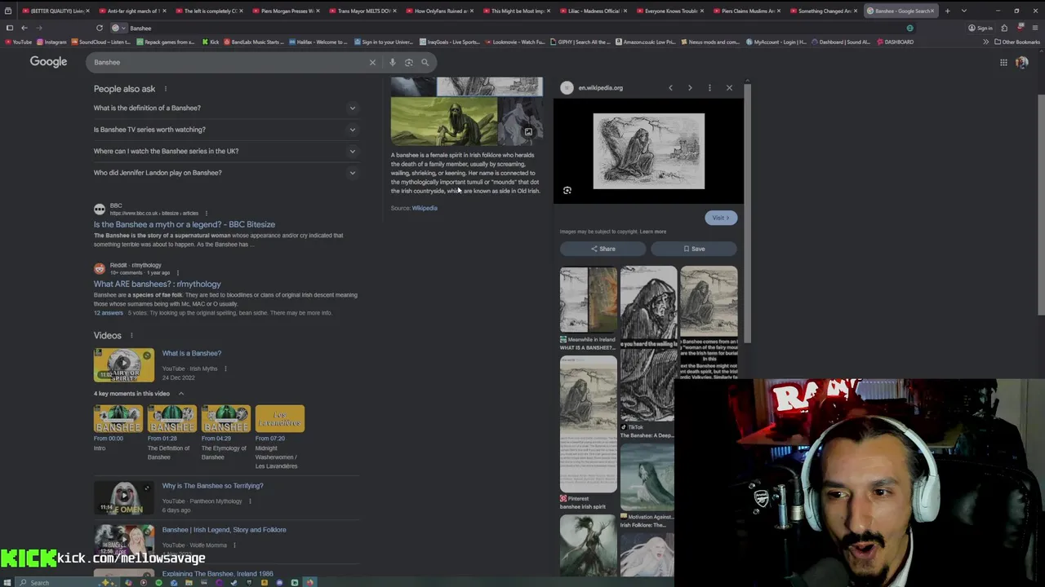
Task: Expand 'Is Banshee TV series worth watching?'
Action: tap(226, 130)
